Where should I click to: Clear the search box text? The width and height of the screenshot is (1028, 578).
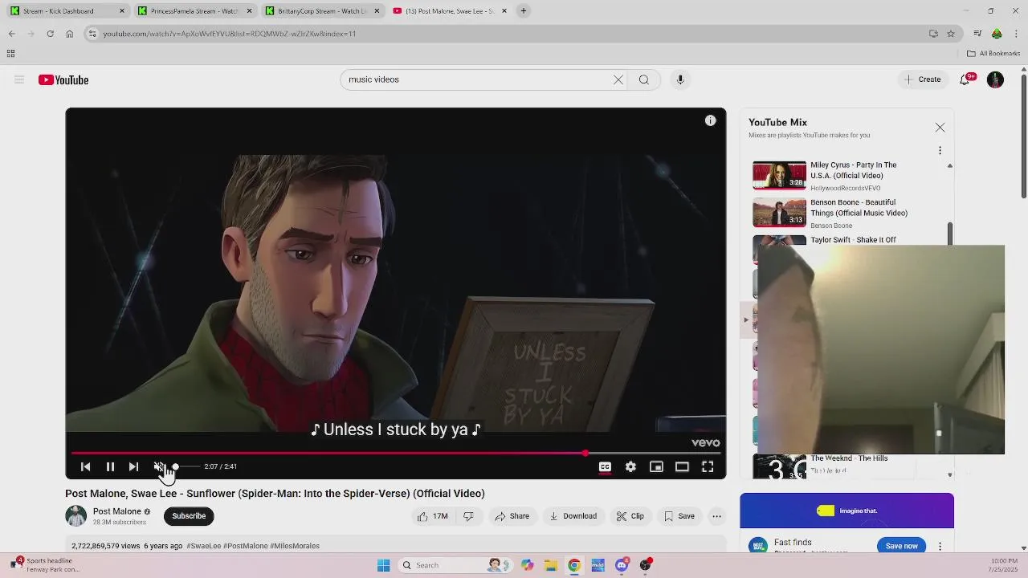click(x=618, y=79)
